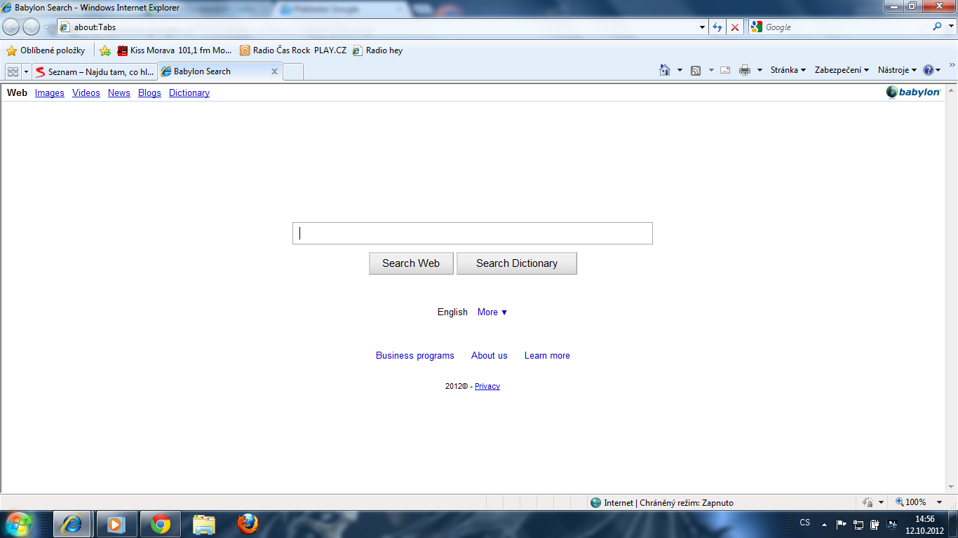Show hidden system tray icons
Screen dimensions: 958x538
point(824,524)
